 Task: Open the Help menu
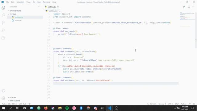coord(54,2)
